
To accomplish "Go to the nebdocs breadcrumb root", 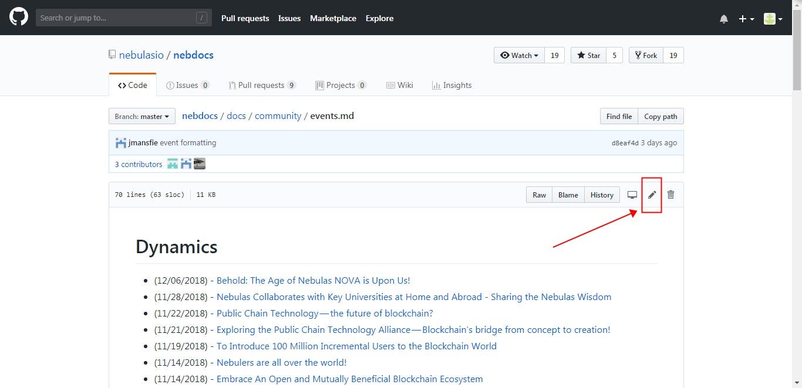I will pos(200,116).
